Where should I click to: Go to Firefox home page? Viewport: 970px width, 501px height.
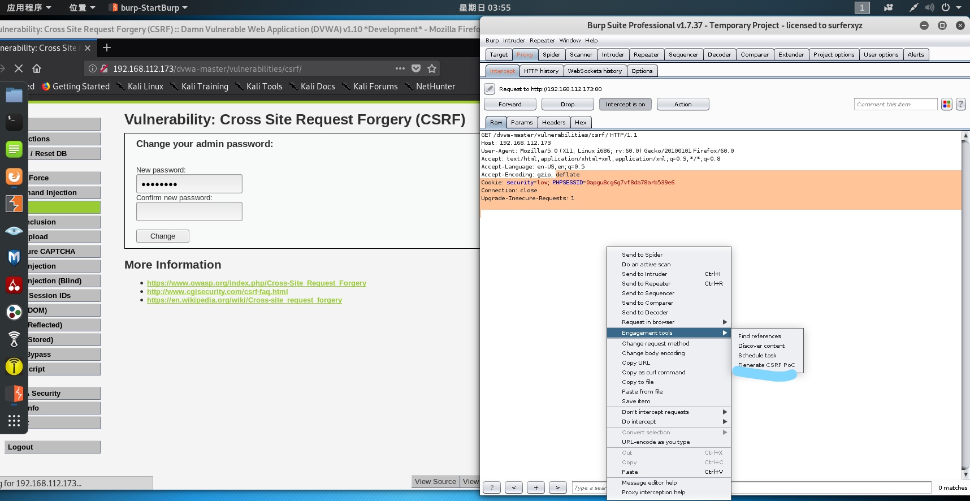click(x=37, y=68)
